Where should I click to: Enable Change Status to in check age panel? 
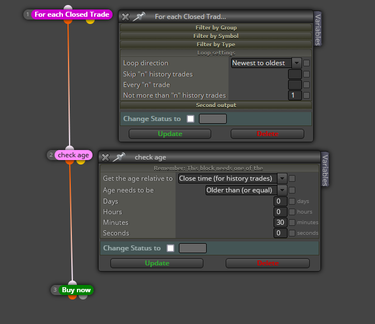point(171,248)
